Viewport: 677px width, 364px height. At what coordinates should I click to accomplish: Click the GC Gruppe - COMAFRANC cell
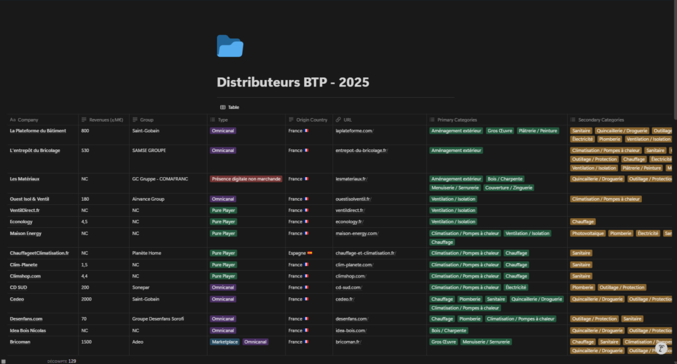tap(168, 183)
